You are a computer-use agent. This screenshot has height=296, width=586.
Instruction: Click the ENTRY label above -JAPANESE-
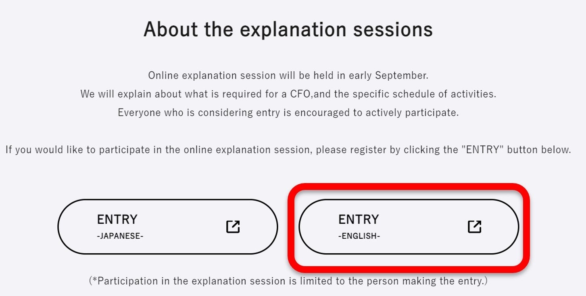click(117, 219)
